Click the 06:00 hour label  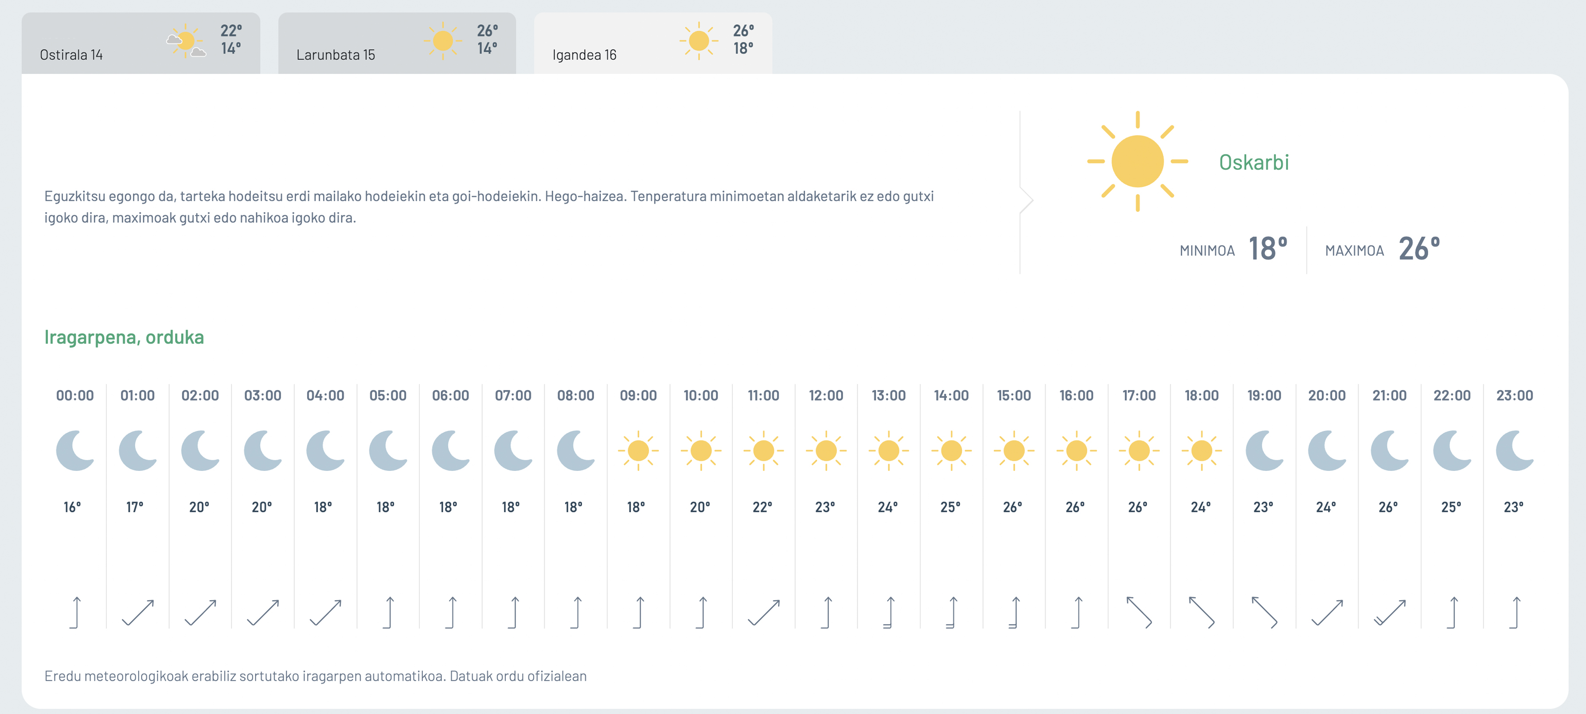tap(451, 396)
